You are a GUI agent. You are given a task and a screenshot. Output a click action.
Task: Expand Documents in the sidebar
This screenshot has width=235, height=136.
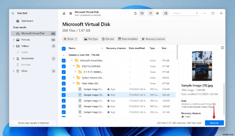pyautogui.click(x=14, y=58)
